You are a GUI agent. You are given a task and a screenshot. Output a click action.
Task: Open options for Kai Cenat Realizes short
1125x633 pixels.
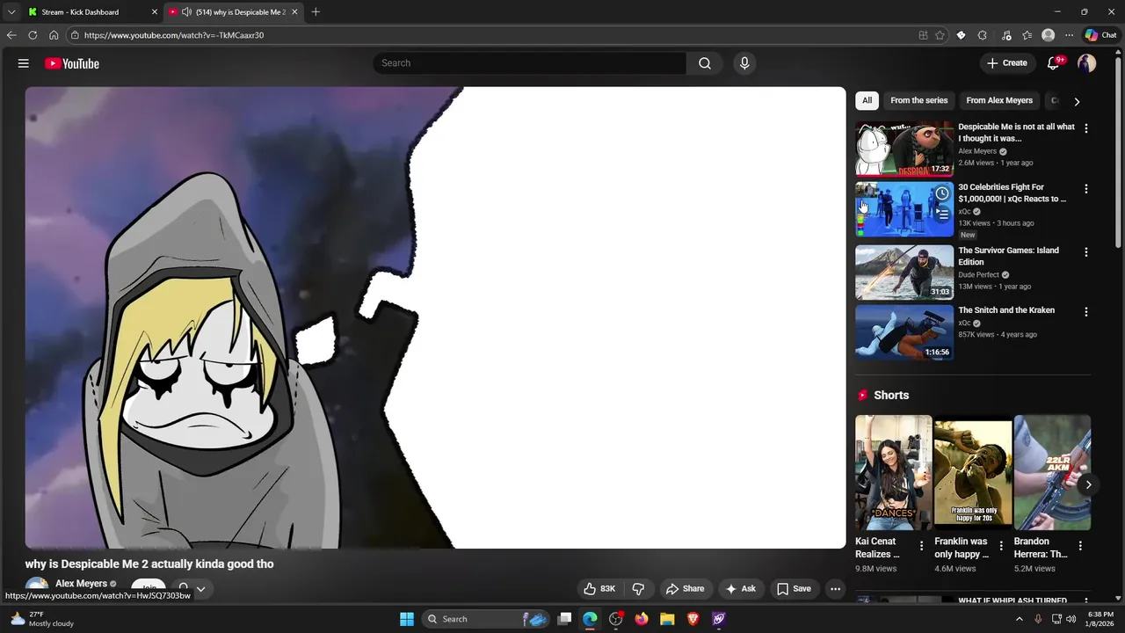[921, 546]
